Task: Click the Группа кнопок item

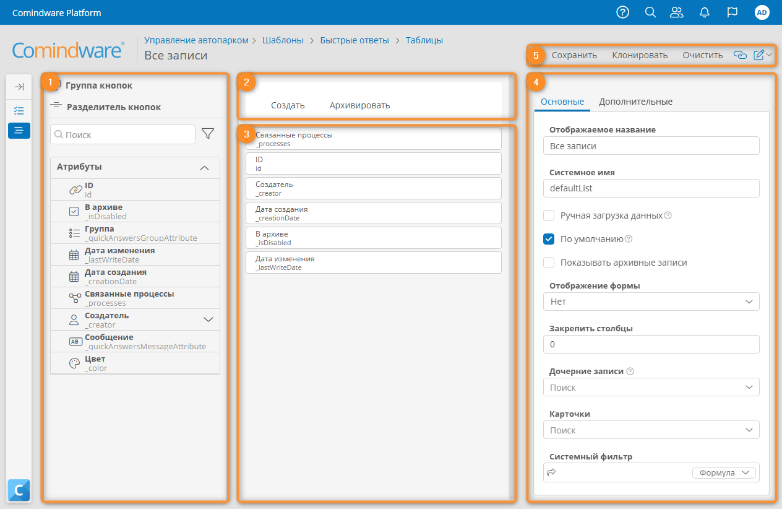Action: click(x=98, y=85)
